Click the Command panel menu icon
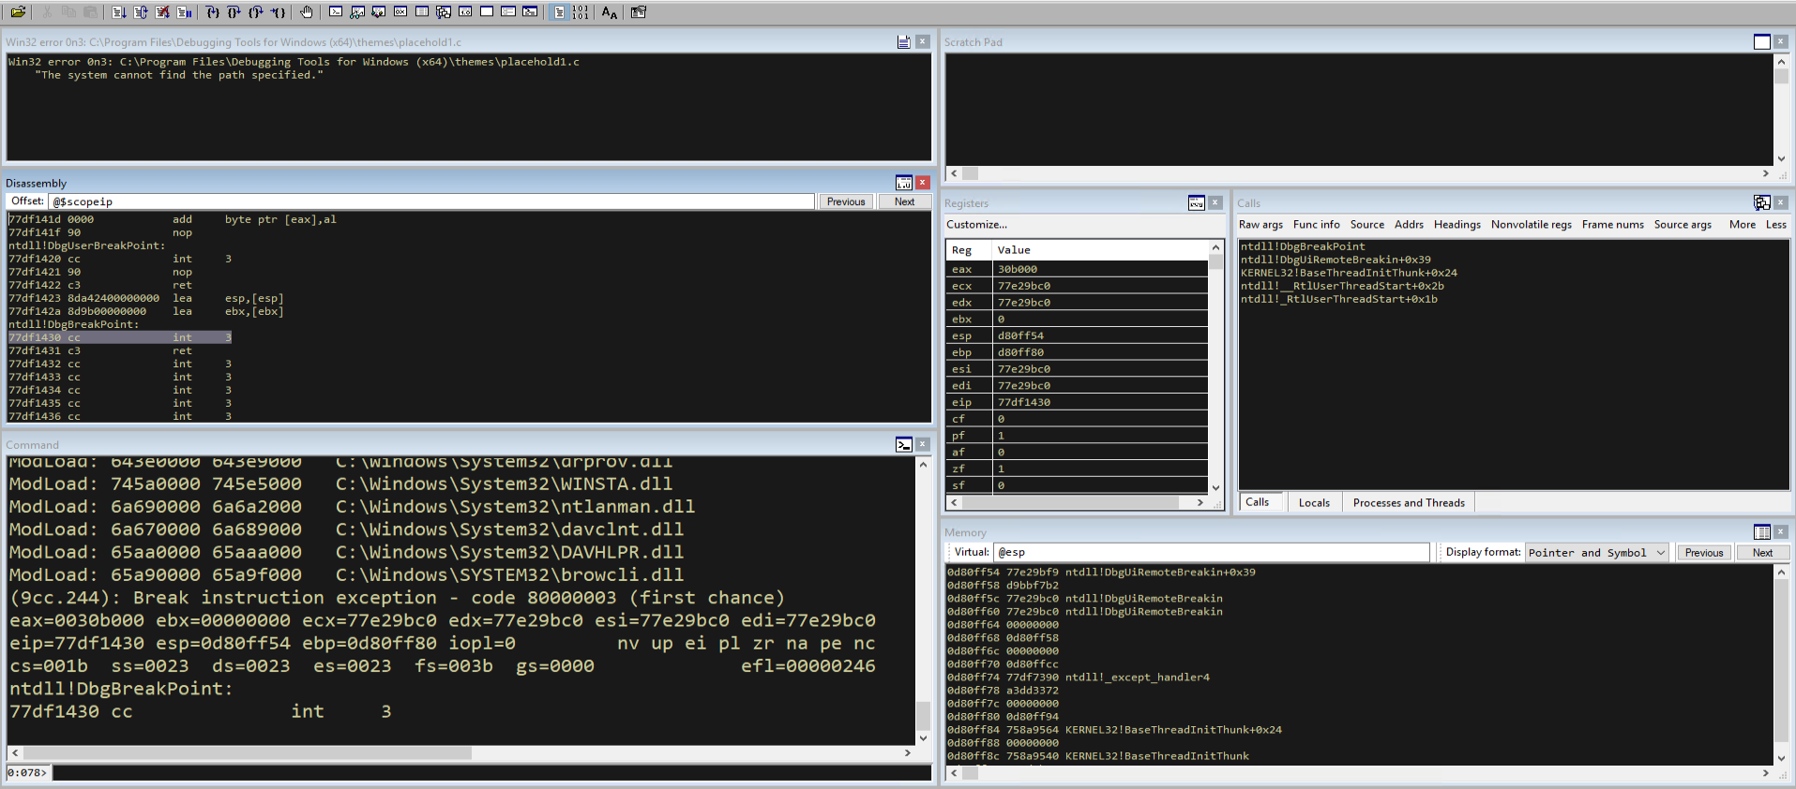Screen dimensions: 1796x789 click(x=904, y=444)
